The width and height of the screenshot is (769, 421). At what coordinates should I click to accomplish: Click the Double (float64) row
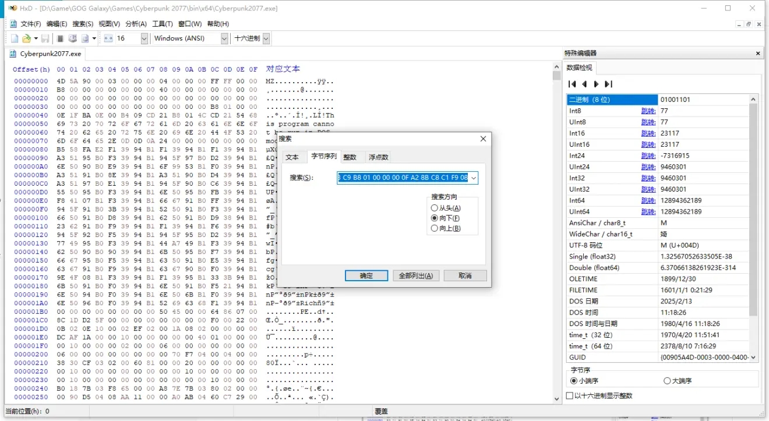coord(658,268)
